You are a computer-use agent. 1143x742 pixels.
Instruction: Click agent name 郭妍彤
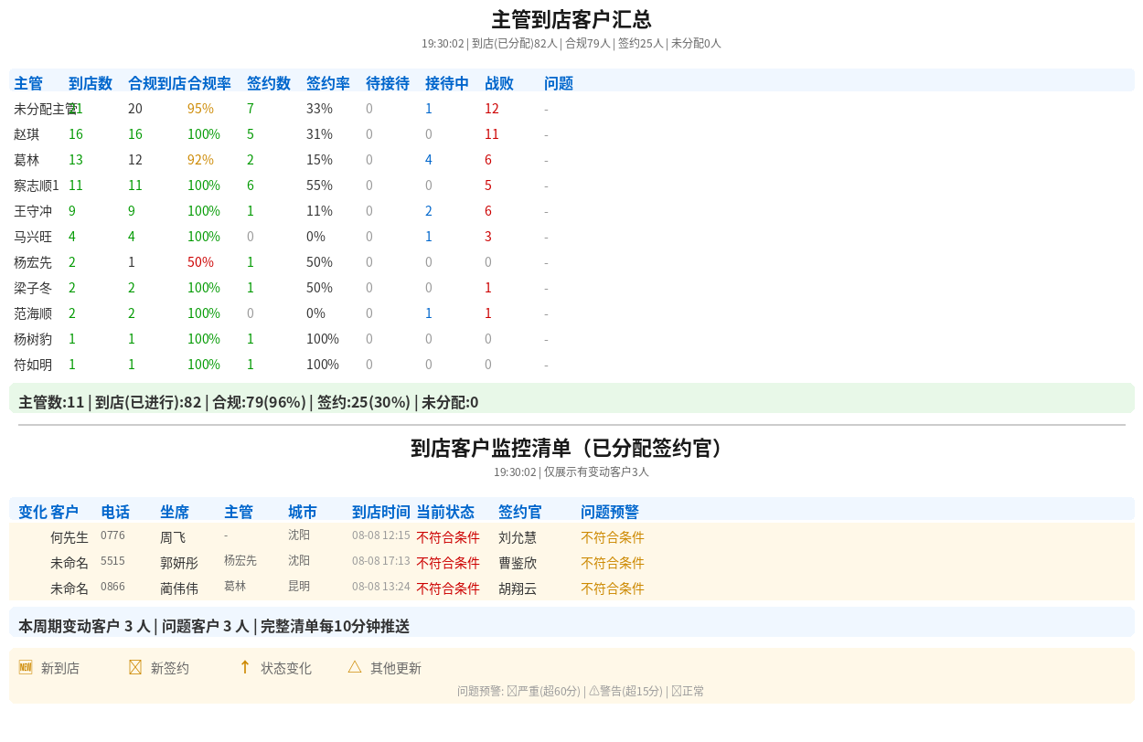coord(179,563)
